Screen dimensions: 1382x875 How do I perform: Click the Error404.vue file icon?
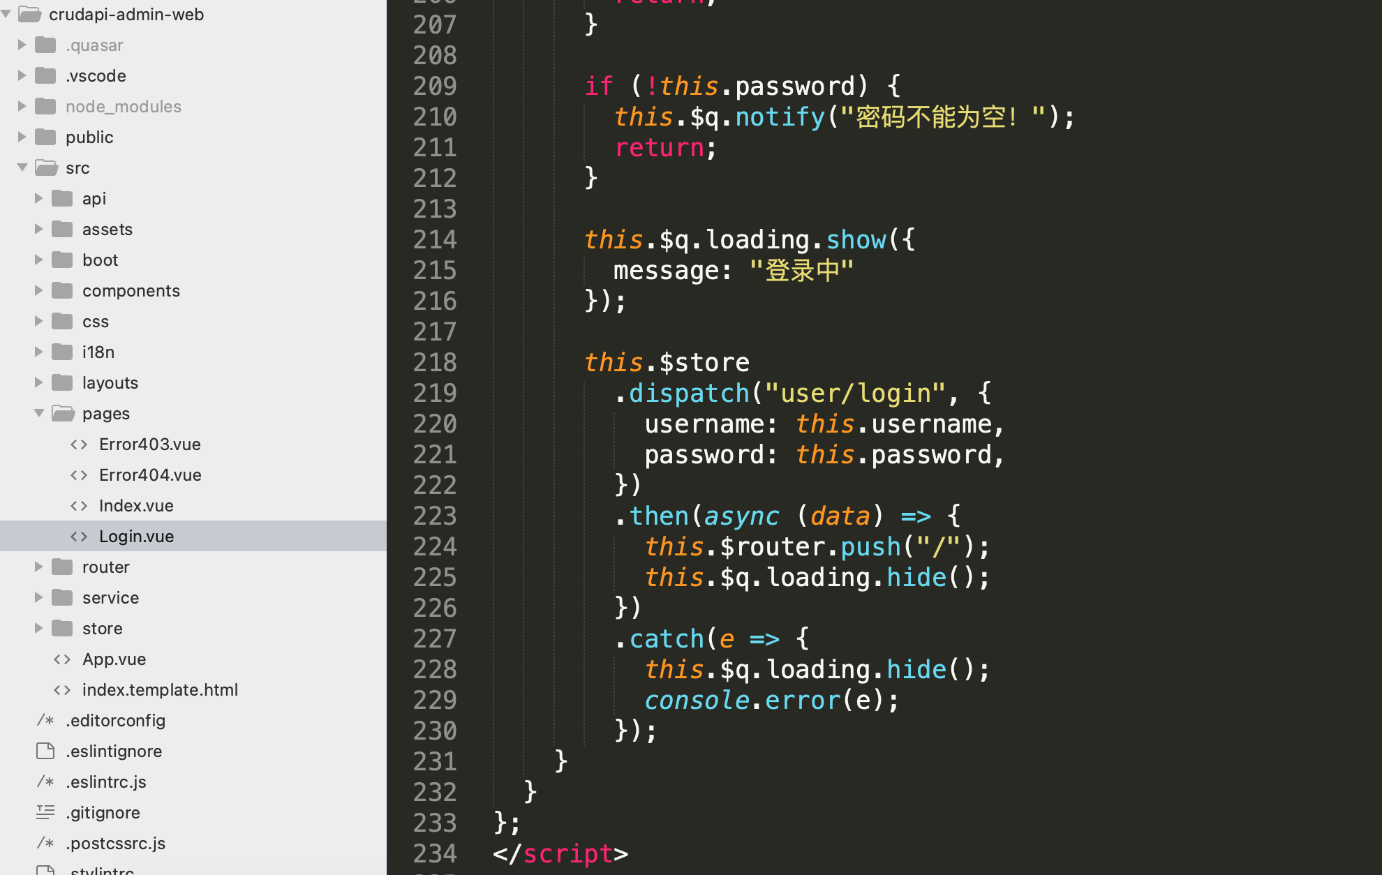(x=80, y=474)
